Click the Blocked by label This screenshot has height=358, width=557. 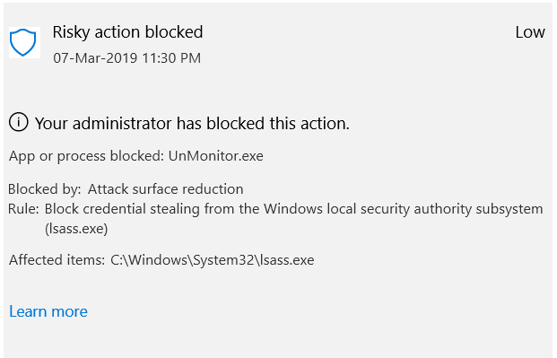45,189
